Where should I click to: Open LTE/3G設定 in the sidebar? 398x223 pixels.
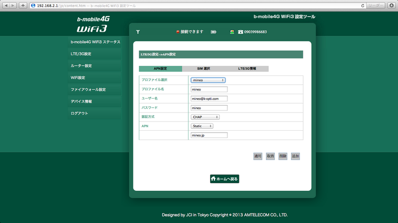[x=94, y=54]
